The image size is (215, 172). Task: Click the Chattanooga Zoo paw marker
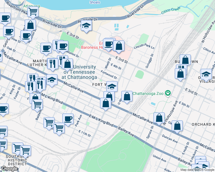[x=168, y=93]
